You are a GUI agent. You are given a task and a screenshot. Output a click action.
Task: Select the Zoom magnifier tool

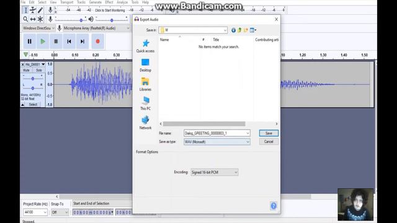click(x=25, y=19)
